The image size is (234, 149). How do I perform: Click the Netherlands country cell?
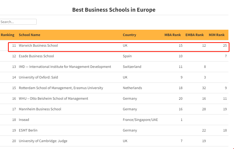132,88
